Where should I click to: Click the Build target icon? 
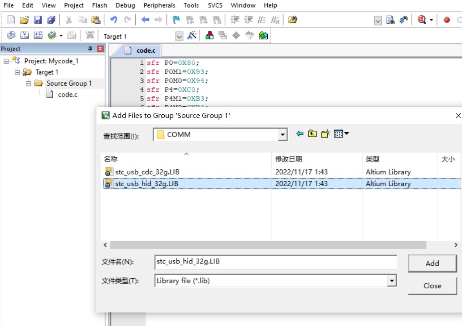[x=25, y=36]
